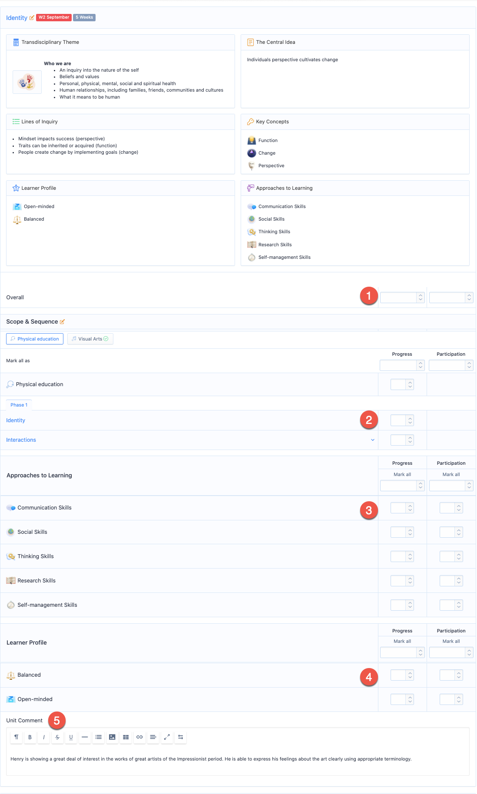Open Progress 'Mark all as' dropdown
This screenshot has height=794, width=477.
pyautogui.click(x=402, y=365)
